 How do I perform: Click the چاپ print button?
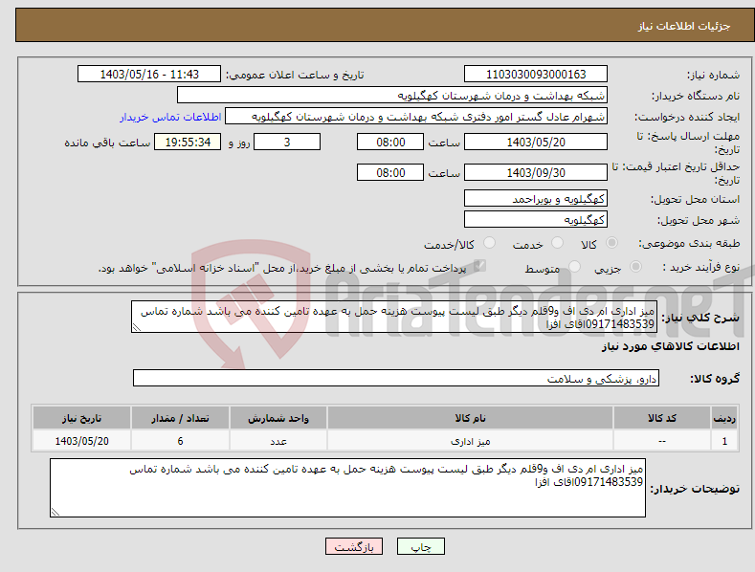click(421, 546)
